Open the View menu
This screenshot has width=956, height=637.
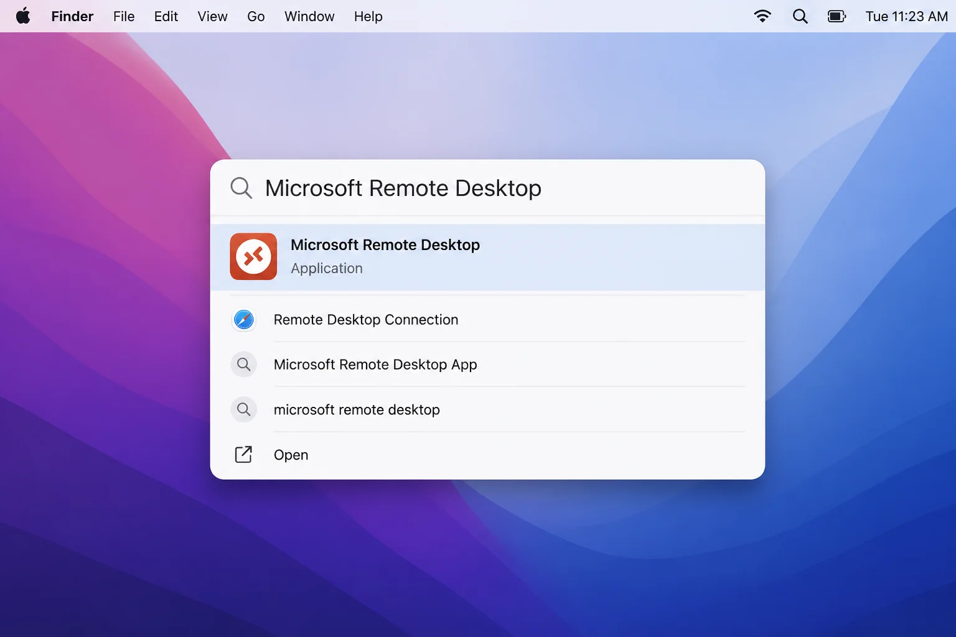(212, 16)
